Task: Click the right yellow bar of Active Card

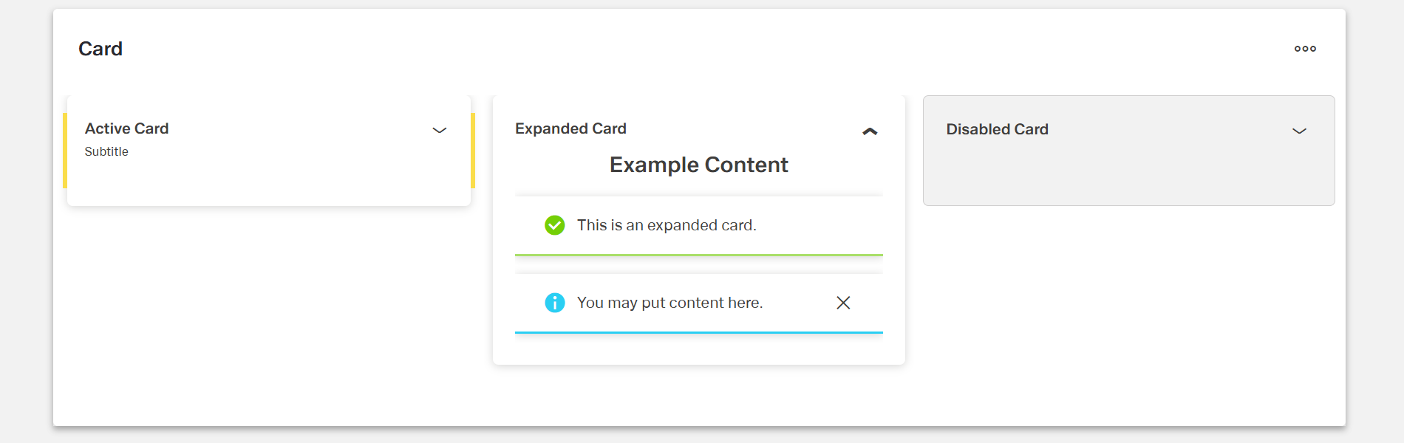Action: tap(473, 151)
